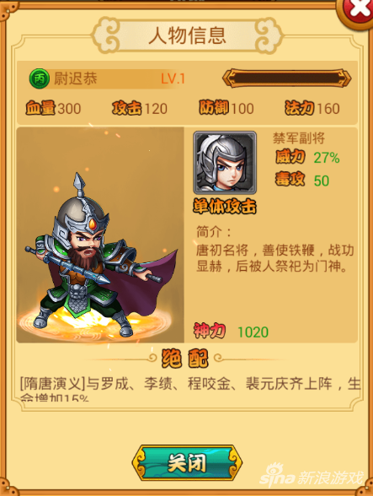Tap the 法力 mana stat label
Image resolution: width=373 pixels, height=496 pixels.
300,108
